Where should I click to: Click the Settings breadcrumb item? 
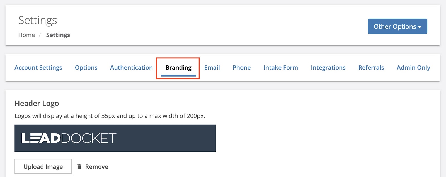point(58,35)
